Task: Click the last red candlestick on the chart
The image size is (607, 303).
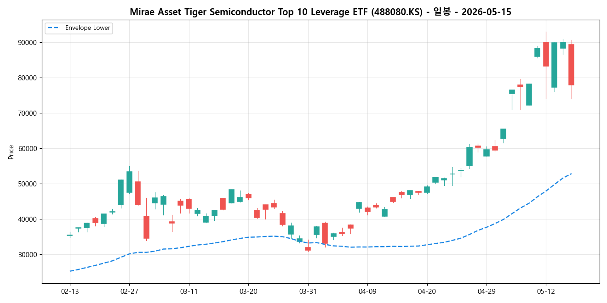Action: [x=571, y=65]
